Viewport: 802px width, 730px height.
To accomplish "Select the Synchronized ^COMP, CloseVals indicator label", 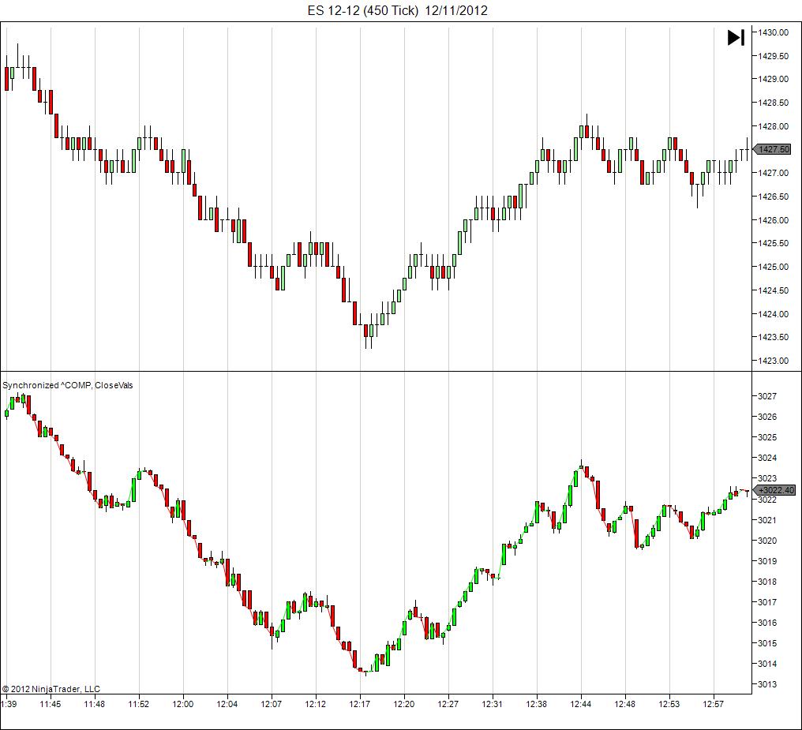I will coord(68,385).
